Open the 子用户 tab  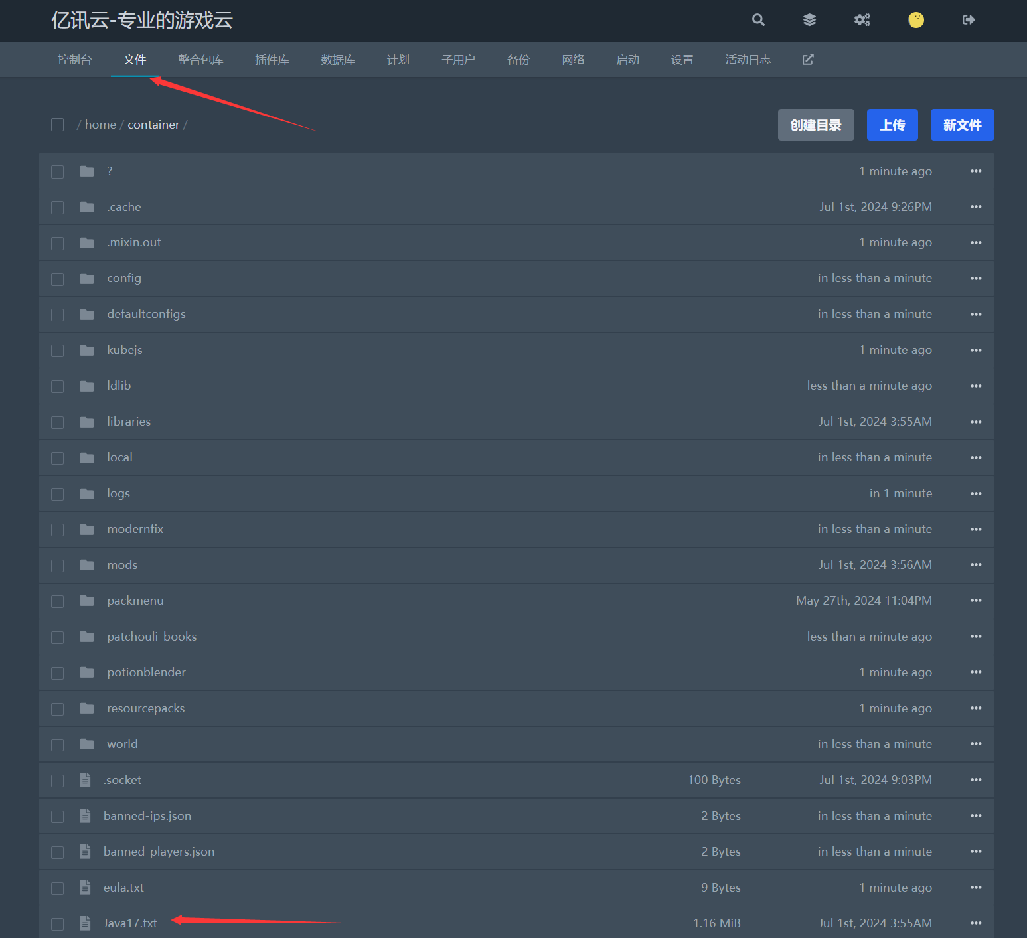pos(458,60)
